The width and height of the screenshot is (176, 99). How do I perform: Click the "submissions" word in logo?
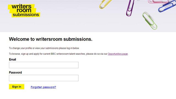point(26,15)
